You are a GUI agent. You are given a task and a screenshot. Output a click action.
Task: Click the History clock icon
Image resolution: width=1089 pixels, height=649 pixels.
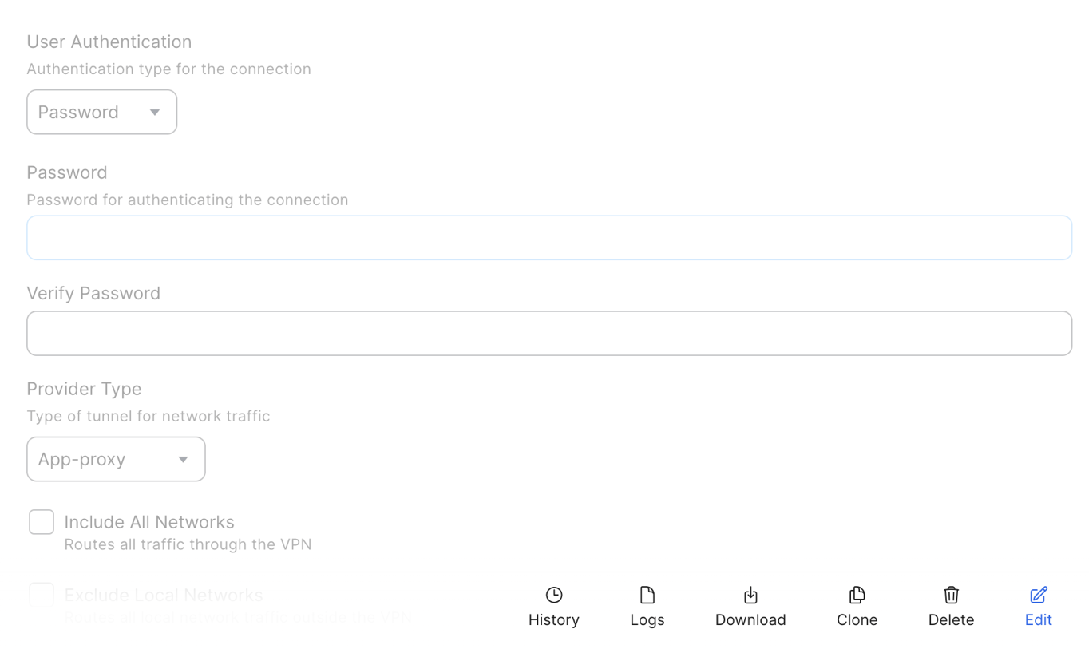[554, 595]
